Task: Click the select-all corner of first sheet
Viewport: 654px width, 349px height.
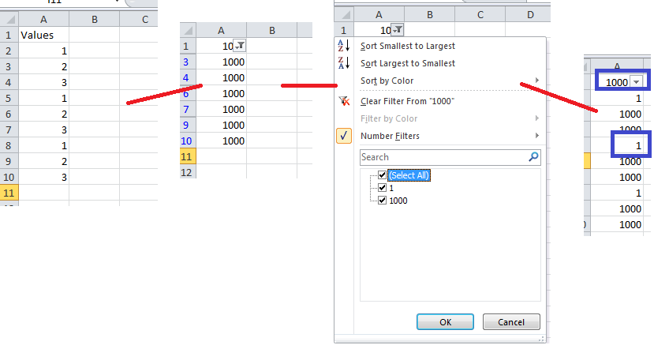Action: [x=9, y=19]
